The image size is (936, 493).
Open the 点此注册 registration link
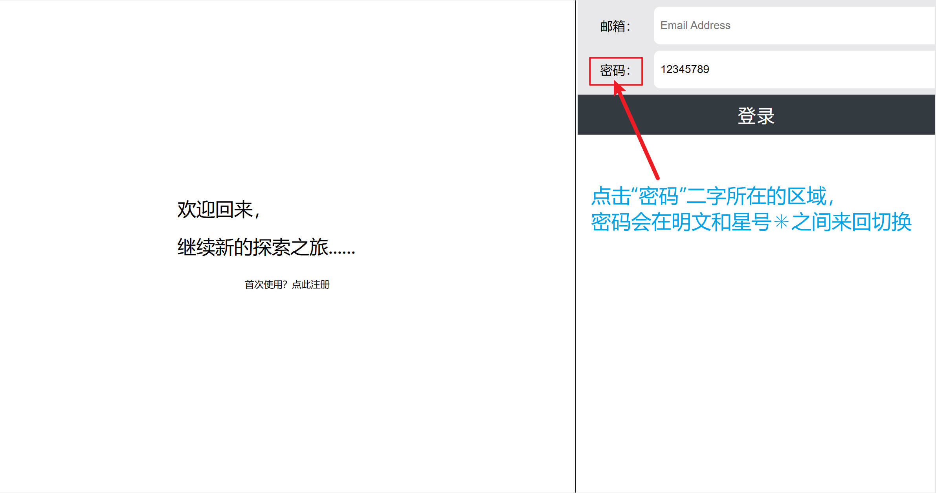tap(311, 285)
